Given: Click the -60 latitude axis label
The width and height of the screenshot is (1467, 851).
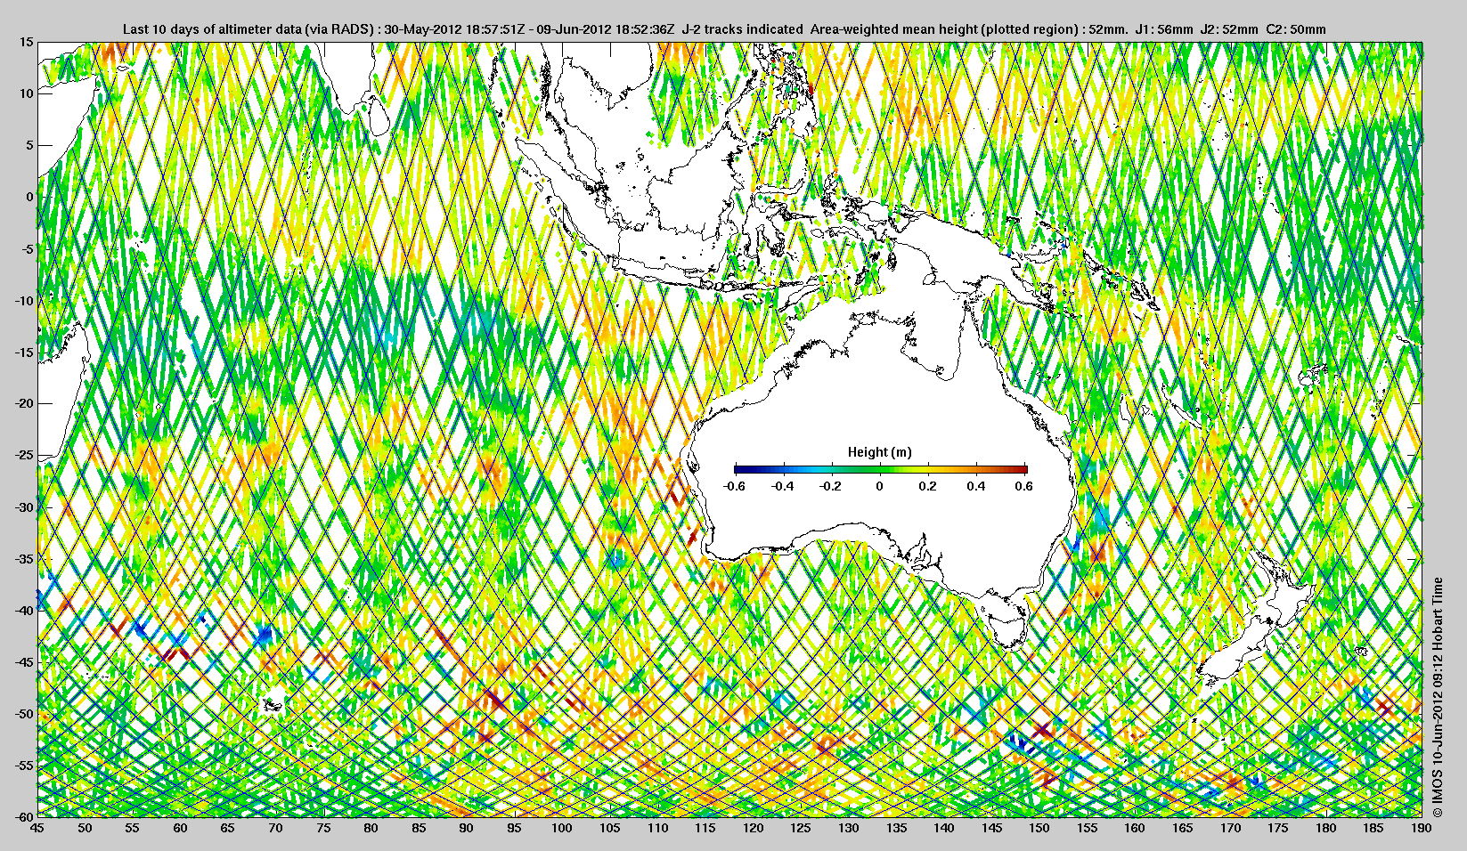Looking at the screenshot, I should click(x=24, y=816).
